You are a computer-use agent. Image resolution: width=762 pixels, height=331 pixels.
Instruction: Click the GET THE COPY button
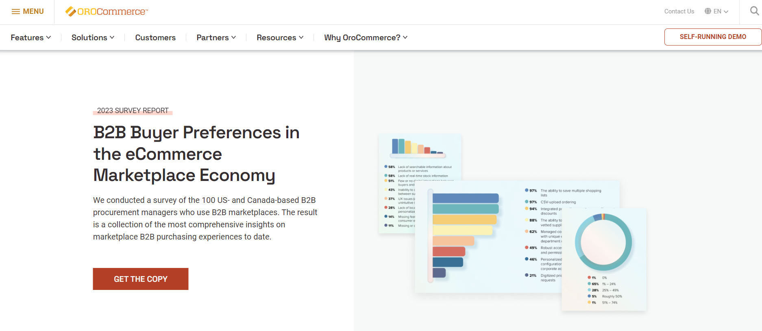(141, 279)
